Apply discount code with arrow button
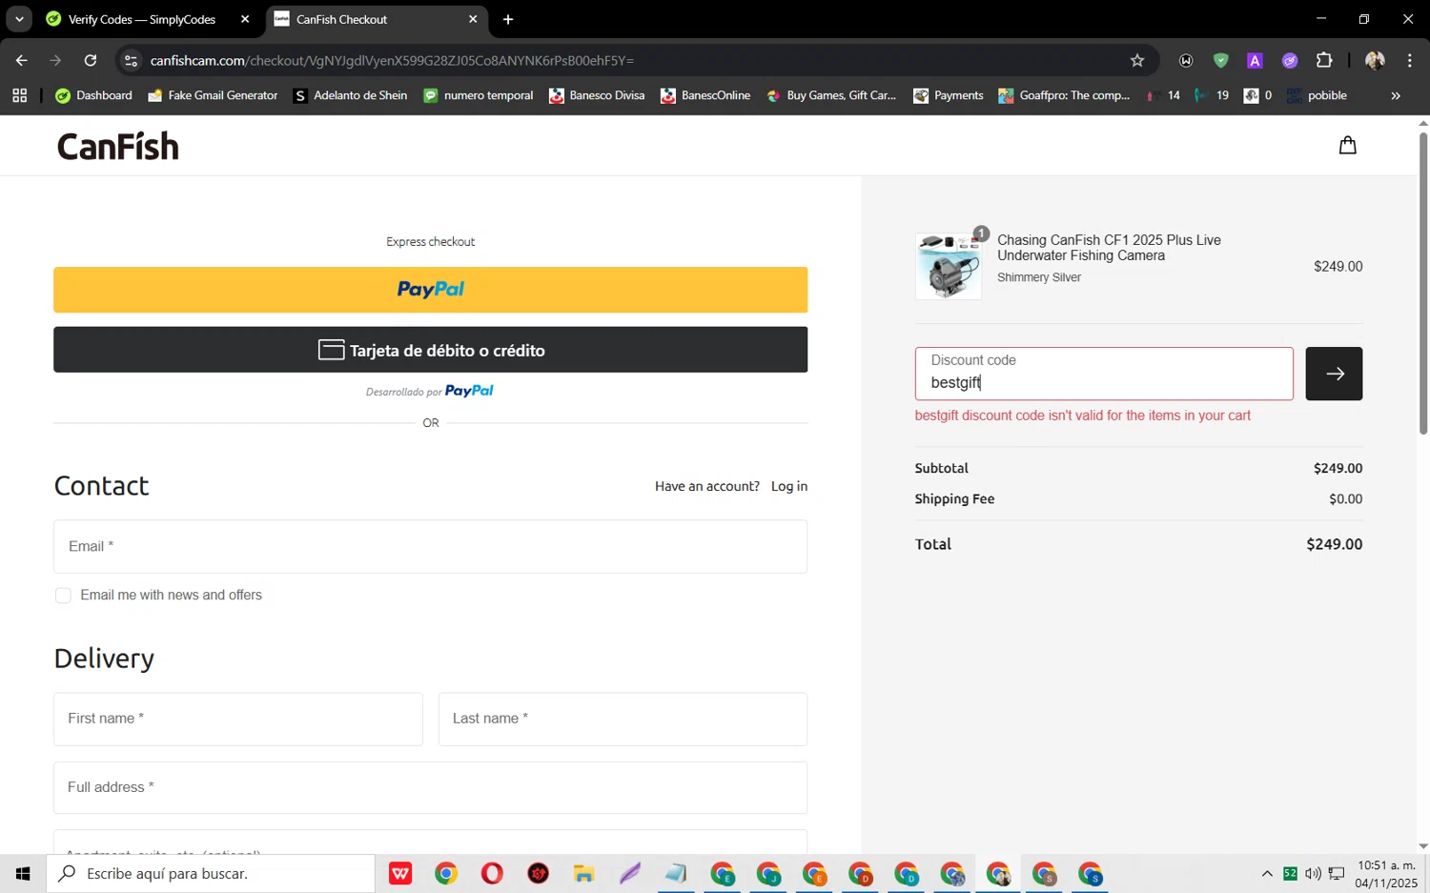 click(x=1333, y=374)
